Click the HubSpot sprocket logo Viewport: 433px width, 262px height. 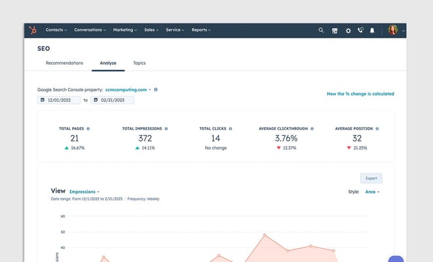click(x=33, y=30)
